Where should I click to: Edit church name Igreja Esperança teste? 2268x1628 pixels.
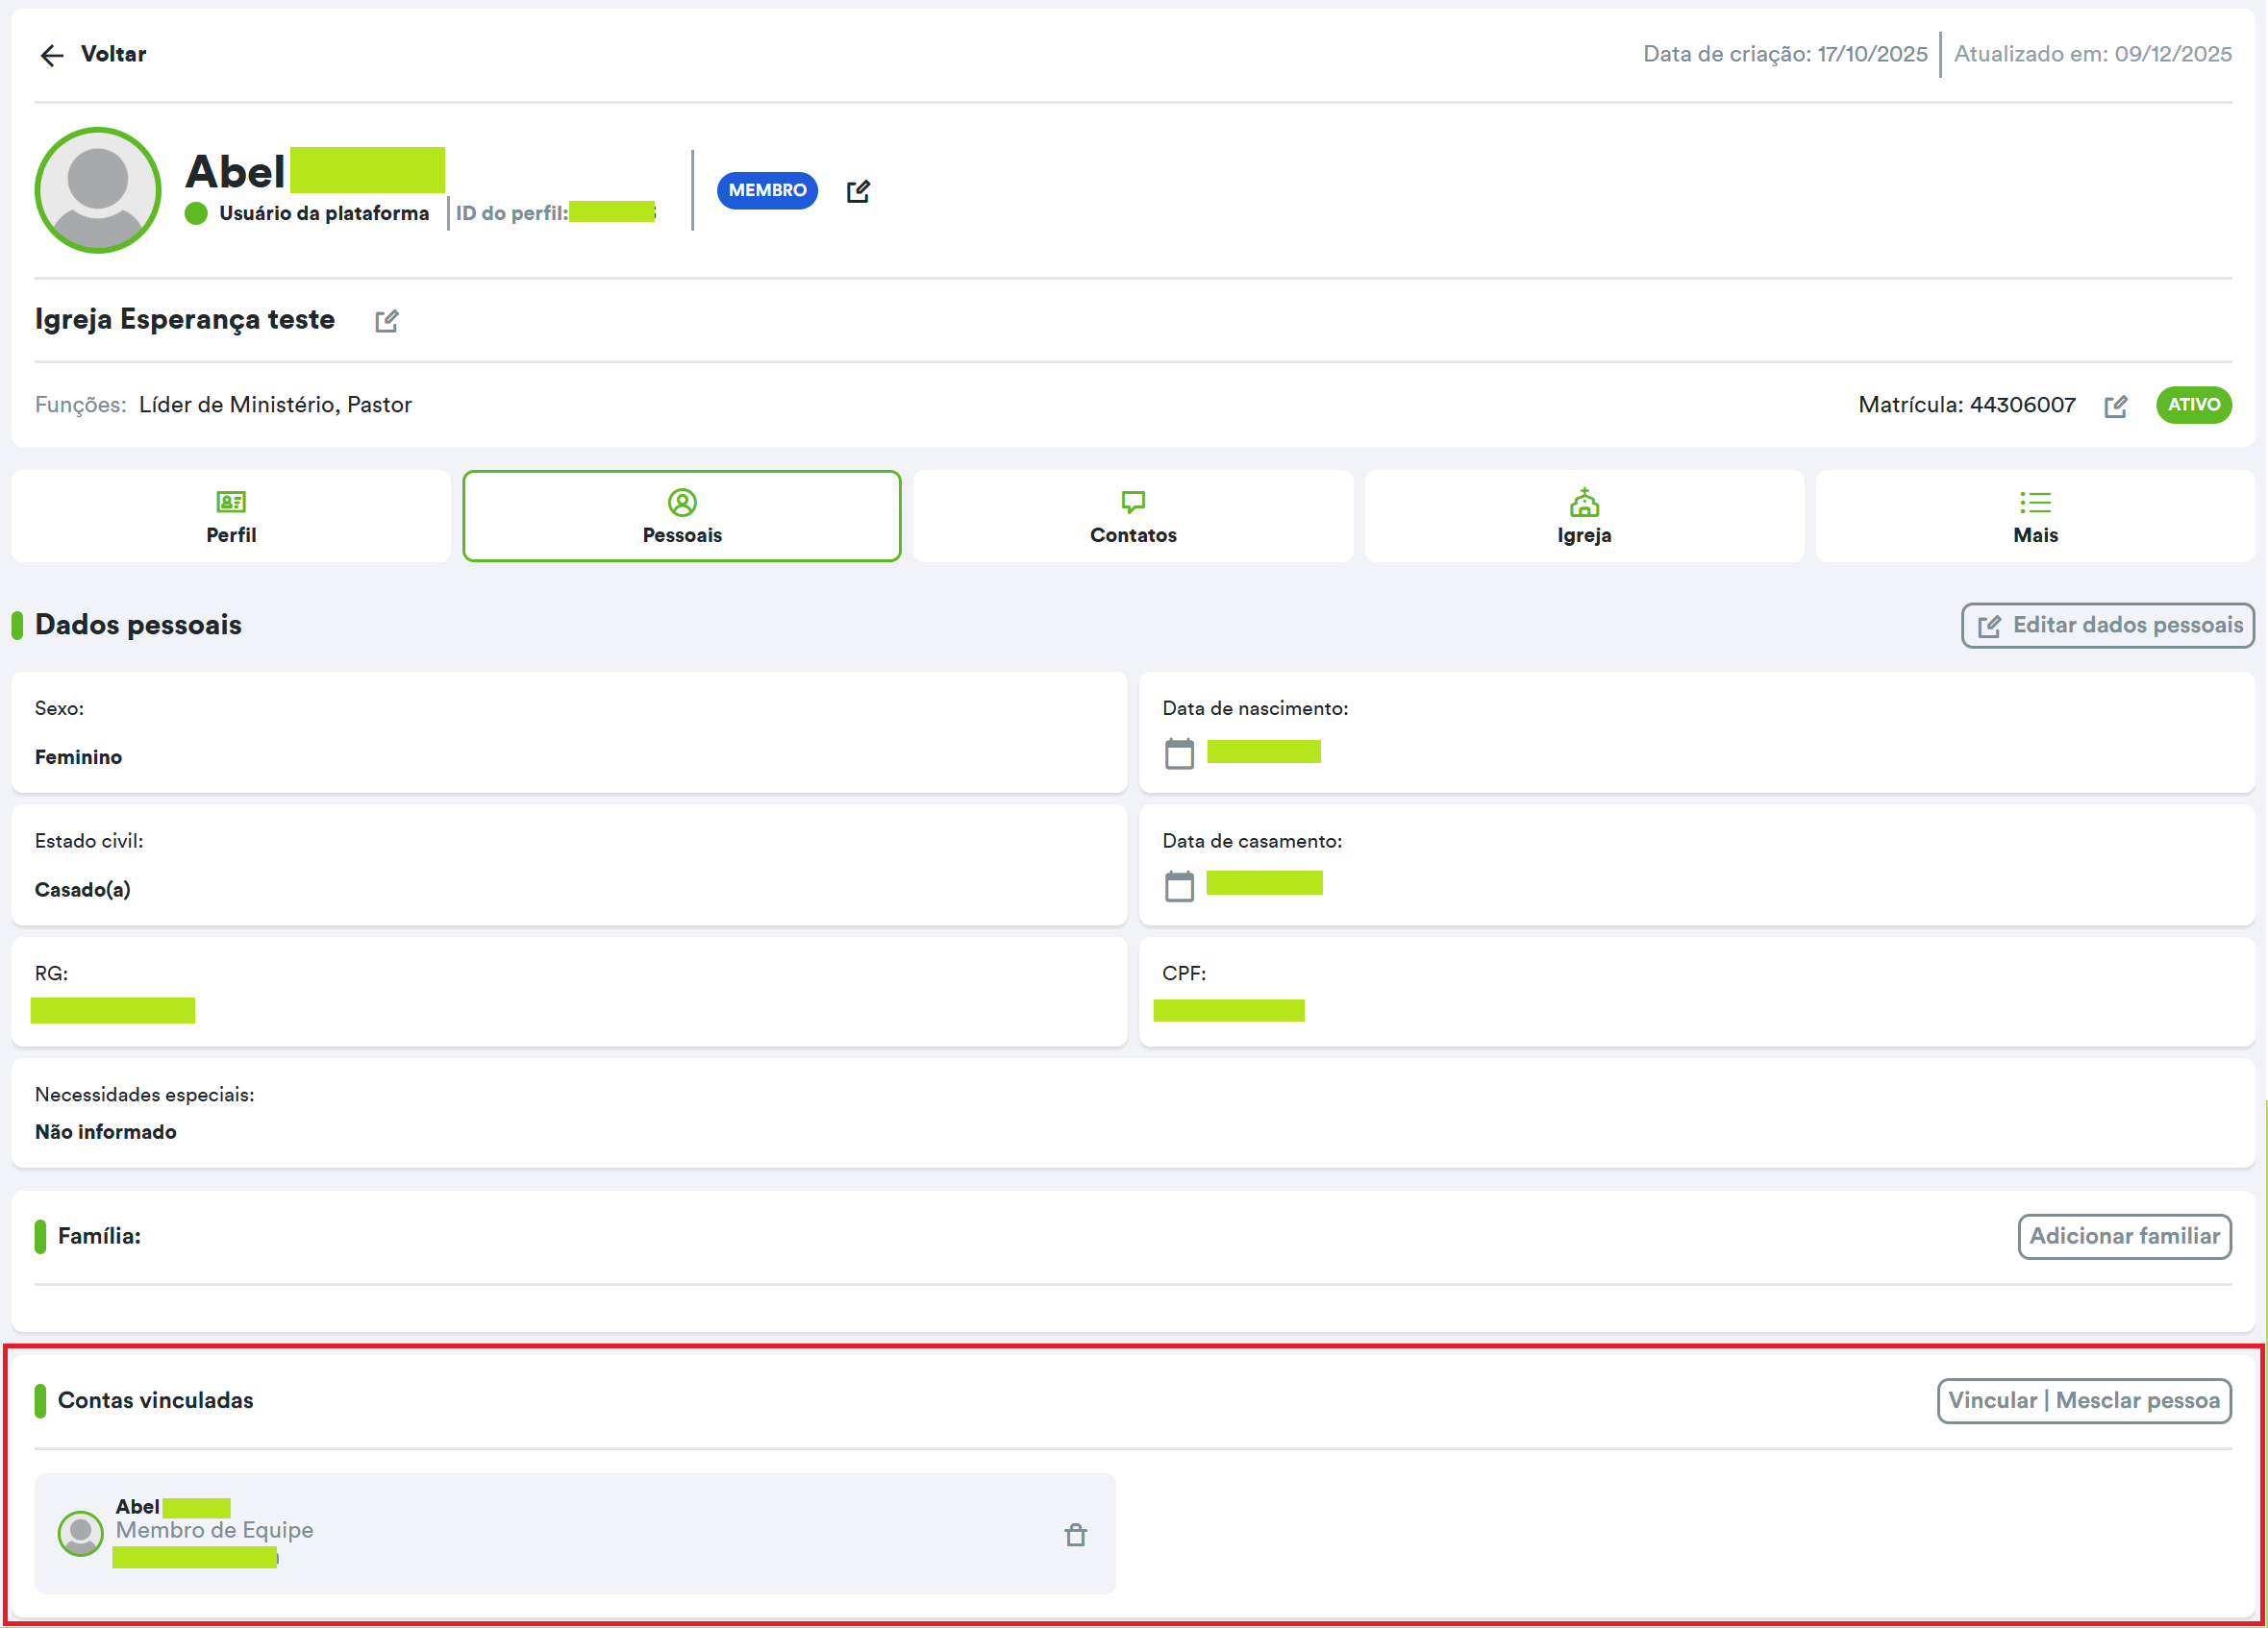coord(387,321)
